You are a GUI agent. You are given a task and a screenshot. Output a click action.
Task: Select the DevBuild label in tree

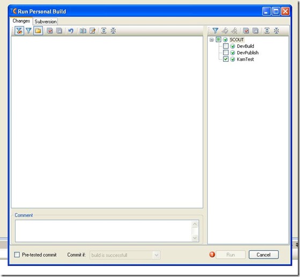245,46
